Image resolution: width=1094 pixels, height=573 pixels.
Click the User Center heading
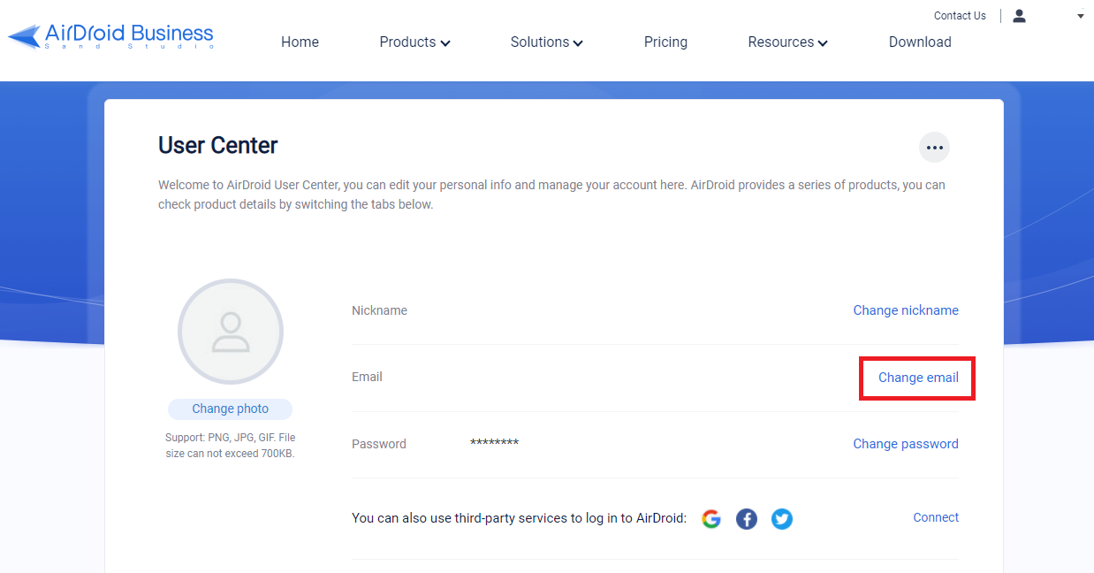(218, 145)
